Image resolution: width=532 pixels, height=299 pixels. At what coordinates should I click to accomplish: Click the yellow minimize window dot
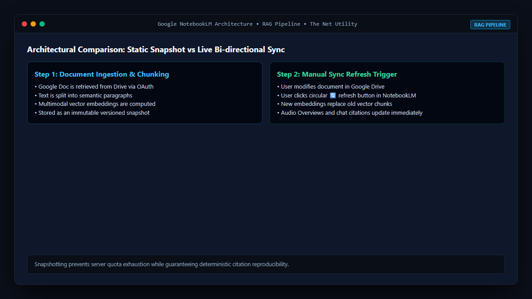click(x=33, y=24)
